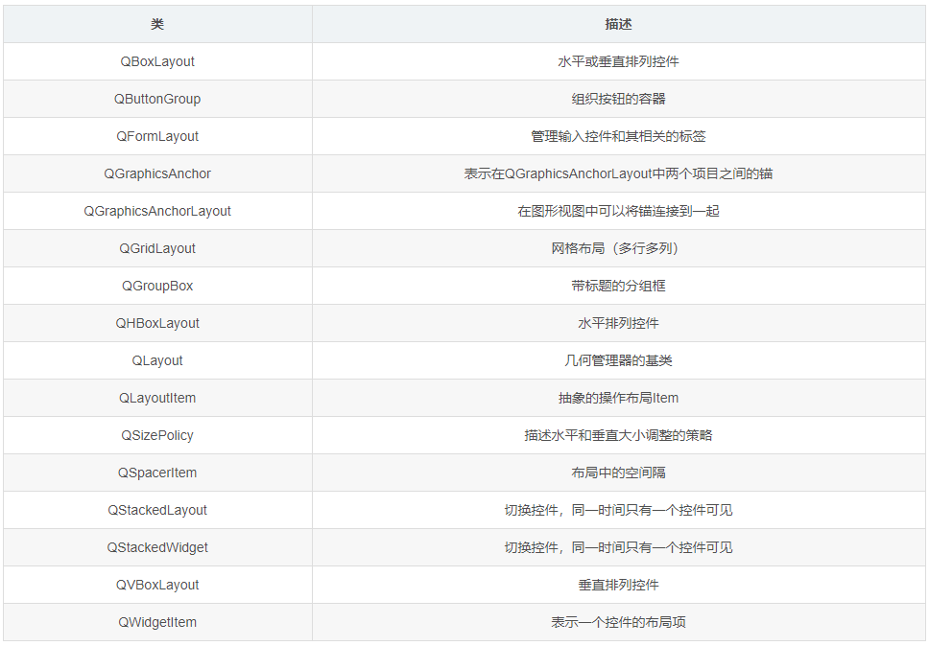Click the 类 column header
Screen dimensions: 929x646
pyautogui.click(x=157, y=24)
